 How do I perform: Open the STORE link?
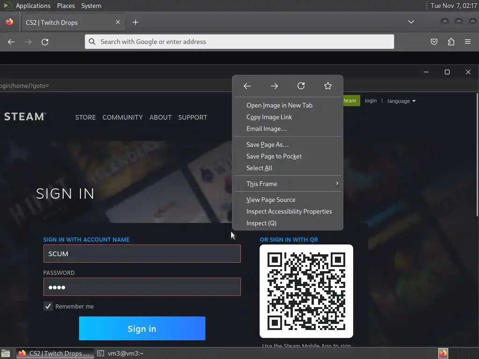(86, 117)
